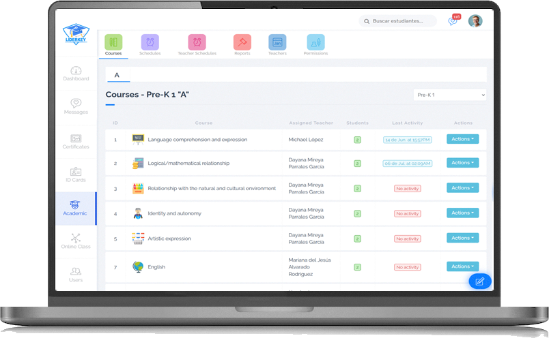
Task: Open the Courses section icon
Action: (113, 42)
